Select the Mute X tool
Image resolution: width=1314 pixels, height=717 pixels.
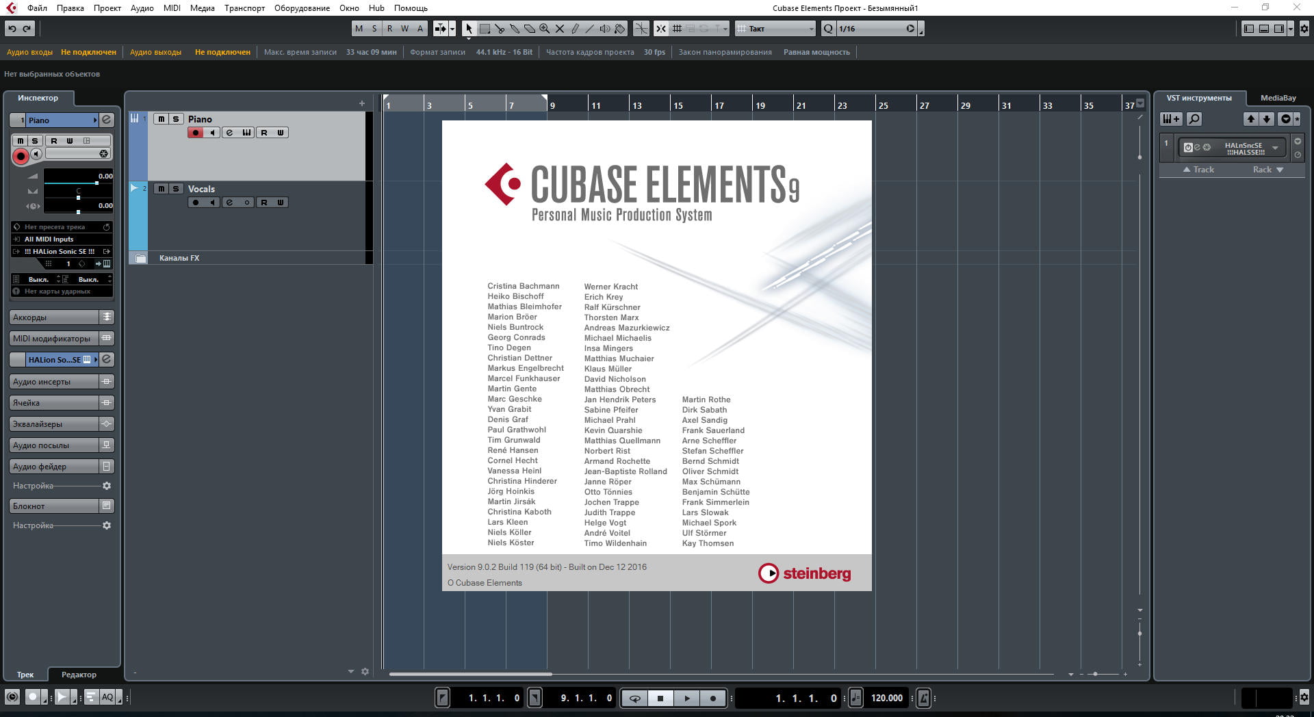560,29
